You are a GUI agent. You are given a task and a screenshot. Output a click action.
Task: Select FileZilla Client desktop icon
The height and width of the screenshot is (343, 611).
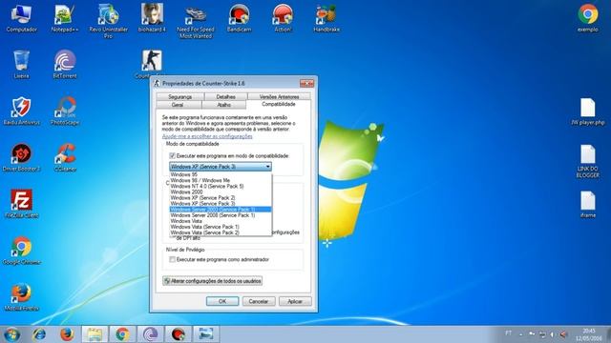21,204
